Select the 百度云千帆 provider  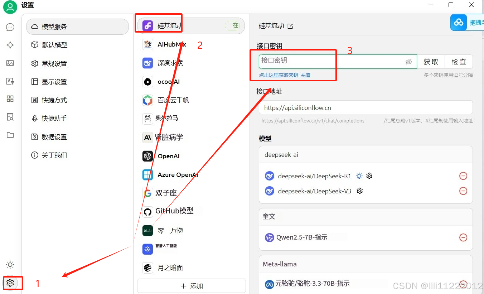pos(191,100)
